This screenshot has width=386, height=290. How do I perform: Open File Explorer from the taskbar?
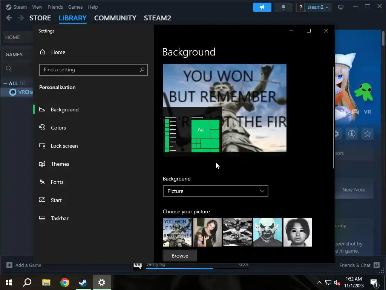[46, 282]
